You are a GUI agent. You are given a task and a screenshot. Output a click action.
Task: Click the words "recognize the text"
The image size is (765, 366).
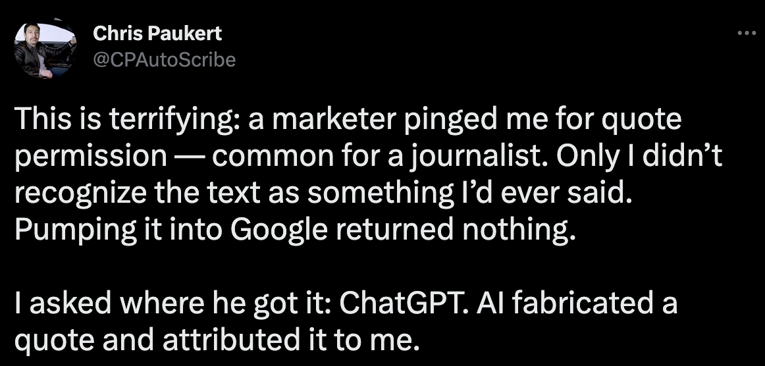pos(150,196)
